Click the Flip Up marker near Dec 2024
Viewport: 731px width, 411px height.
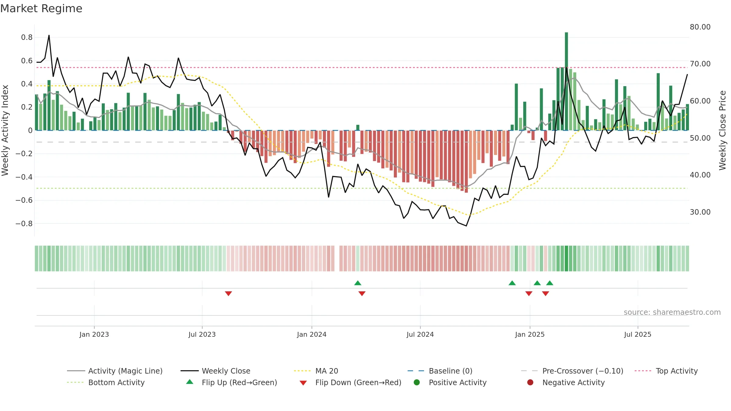[x=512, y=283]
